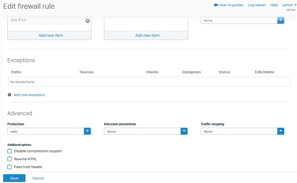Enable Disable compression support checkbox
Screen dimensions: 297x183
pos(10,151)
